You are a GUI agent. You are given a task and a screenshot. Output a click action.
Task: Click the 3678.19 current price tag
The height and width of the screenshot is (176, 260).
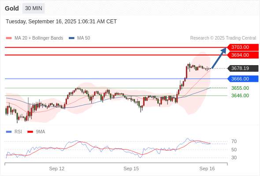click(243, 68)
